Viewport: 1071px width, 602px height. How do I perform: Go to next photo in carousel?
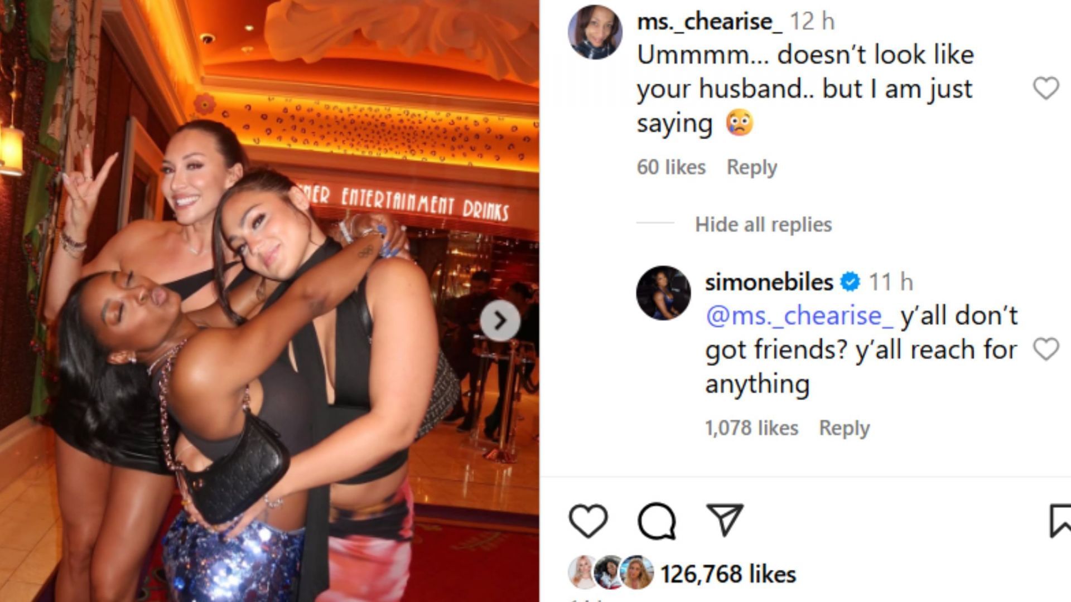point(500,321)
